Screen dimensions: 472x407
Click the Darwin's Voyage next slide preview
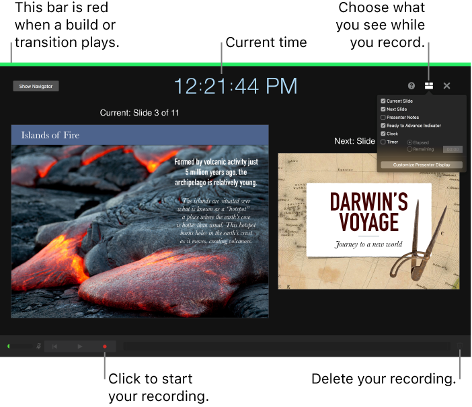[368, 221]
